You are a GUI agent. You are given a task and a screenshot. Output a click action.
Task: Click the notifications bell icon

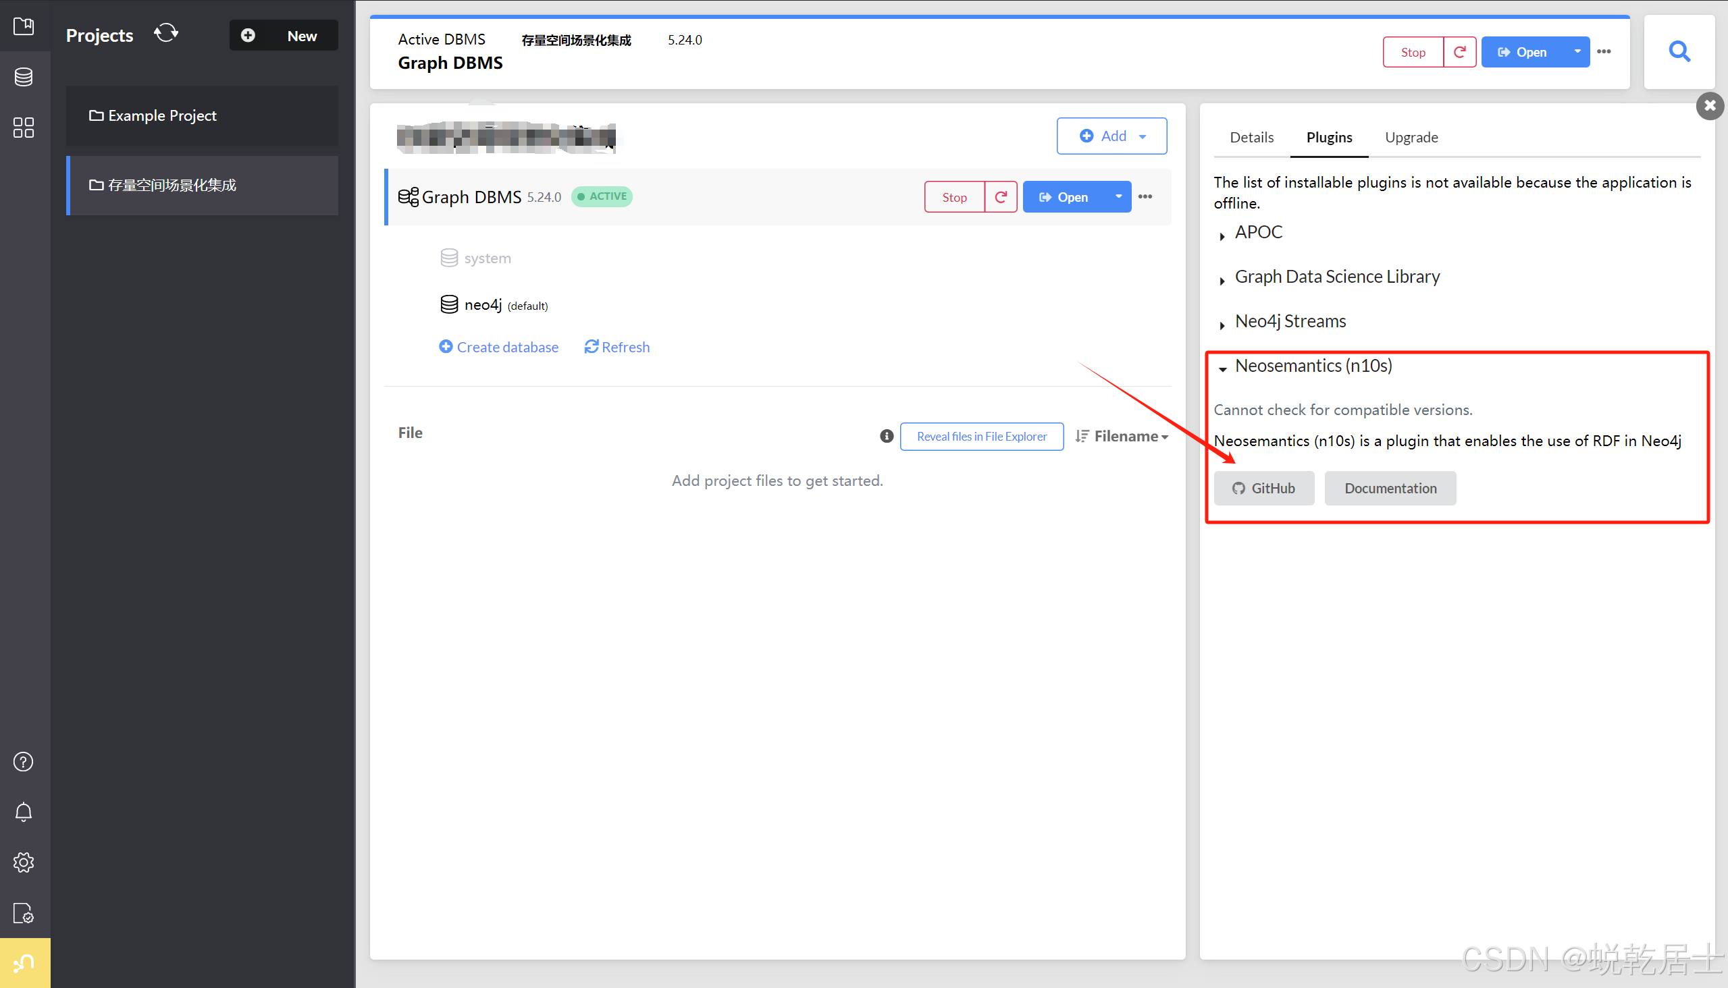pyautogui.click(x=24, y=812)
